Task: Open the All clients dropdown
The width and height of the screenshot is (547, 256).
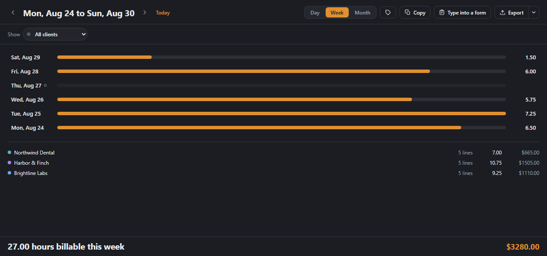Action: [x=55, y=34]
